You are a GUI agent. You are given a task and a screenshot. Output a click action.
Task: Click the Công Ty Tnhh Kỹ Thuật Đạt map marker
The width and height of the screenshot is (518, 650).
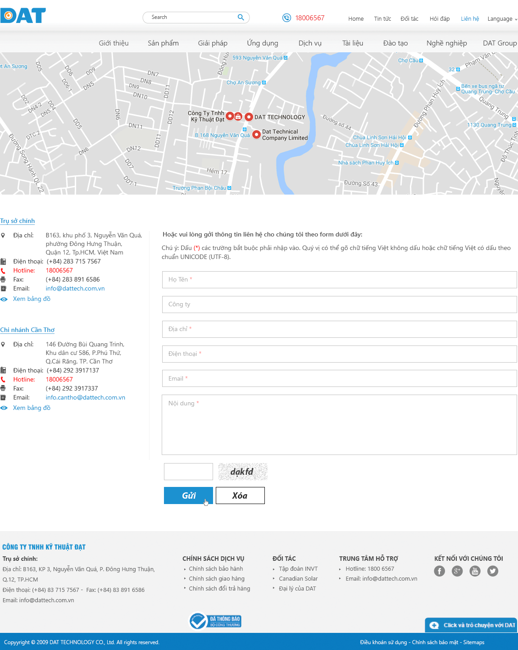click(230, 116)
